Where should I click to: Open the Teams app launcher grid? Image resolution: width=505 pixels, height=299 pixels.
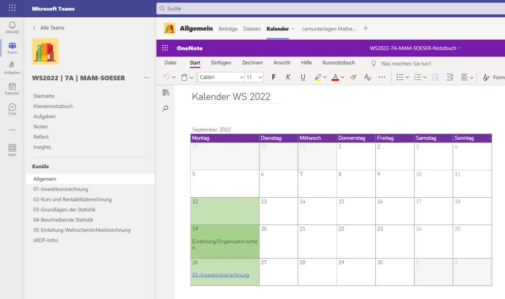click(12, 8)
